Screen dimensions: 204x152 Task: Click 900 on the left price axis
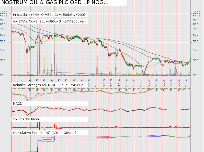(x=3, y=20)
